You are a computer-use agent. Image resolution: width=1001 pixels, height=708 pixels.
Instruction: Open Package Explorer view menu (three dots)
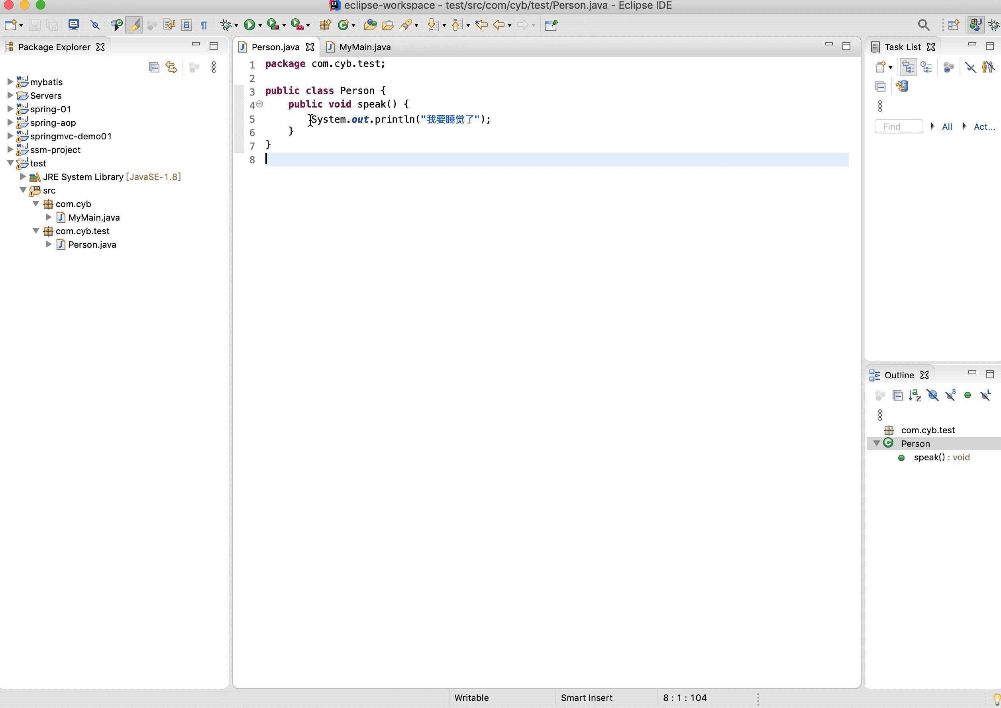[214, 67]
